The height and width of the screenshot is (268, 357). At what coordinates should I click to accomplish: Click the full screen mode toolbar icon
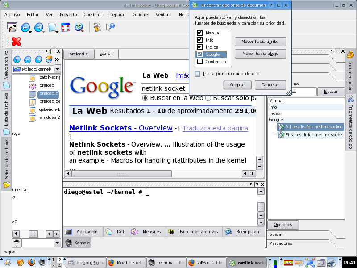[66, 28]
